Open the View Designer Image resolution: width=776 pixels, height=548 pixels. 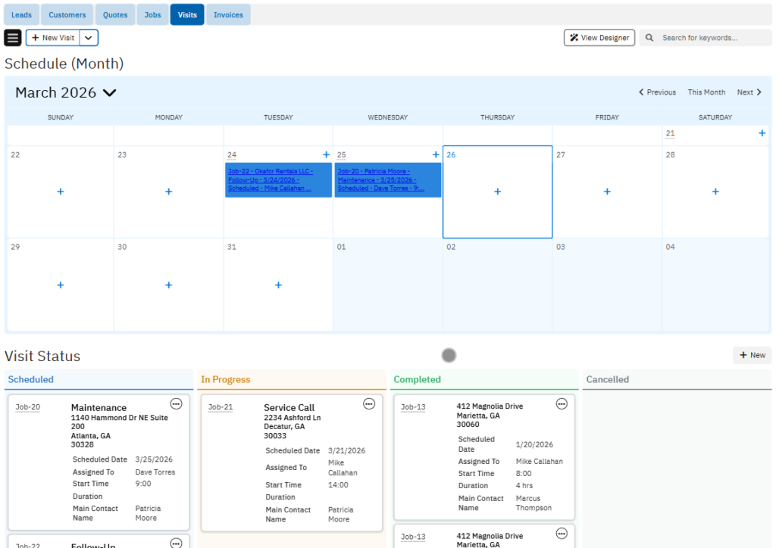tap(599, 38)
